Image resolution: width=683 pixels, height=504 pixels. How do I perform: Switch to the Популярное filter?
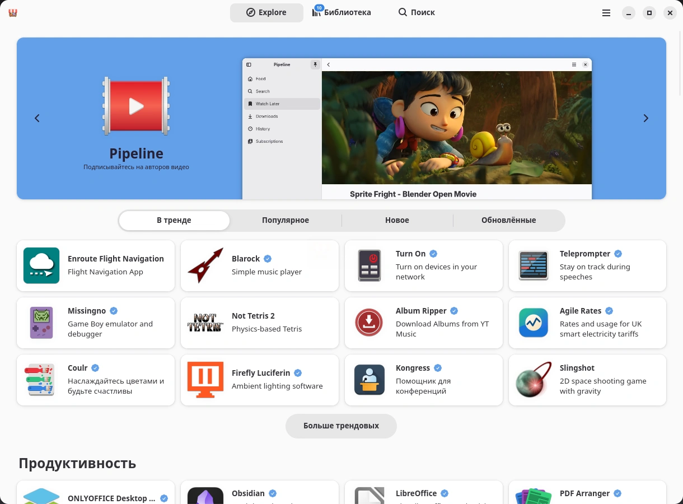[286, 220]
